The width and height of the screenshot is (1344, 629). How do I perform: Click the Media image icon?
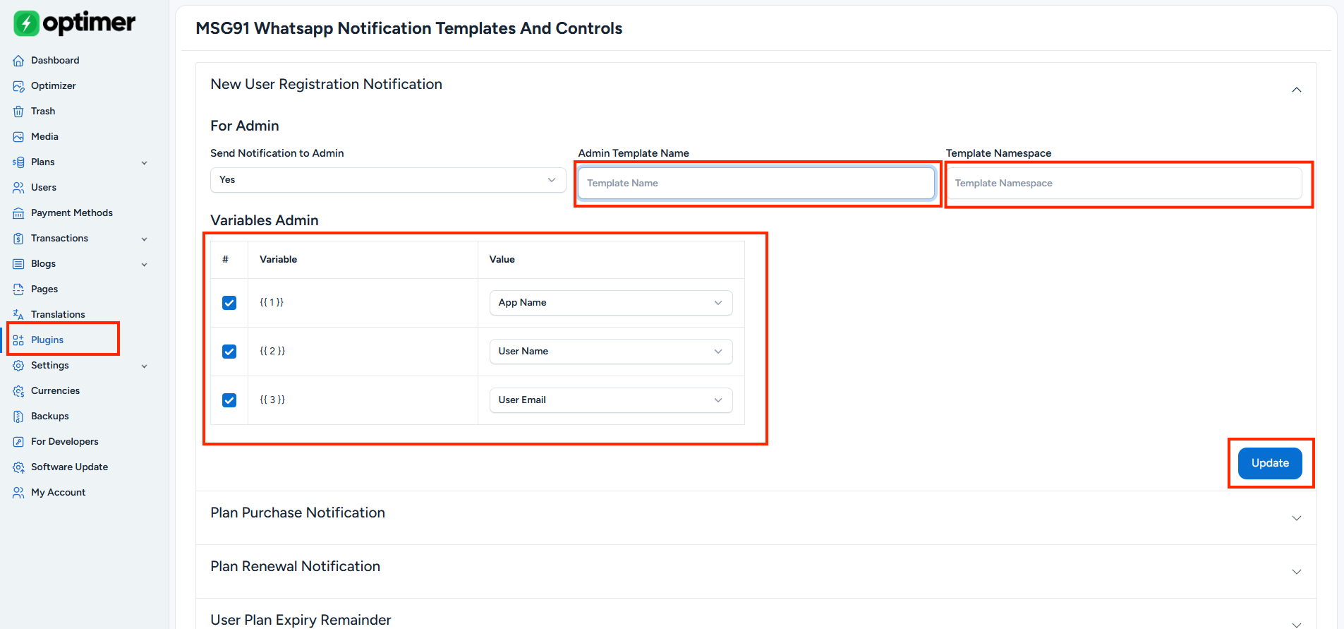(x=18, y=137)
